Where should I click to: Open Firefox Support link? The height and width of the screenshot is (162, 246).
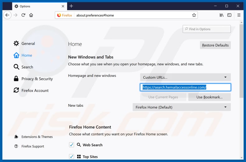(29, 146)
